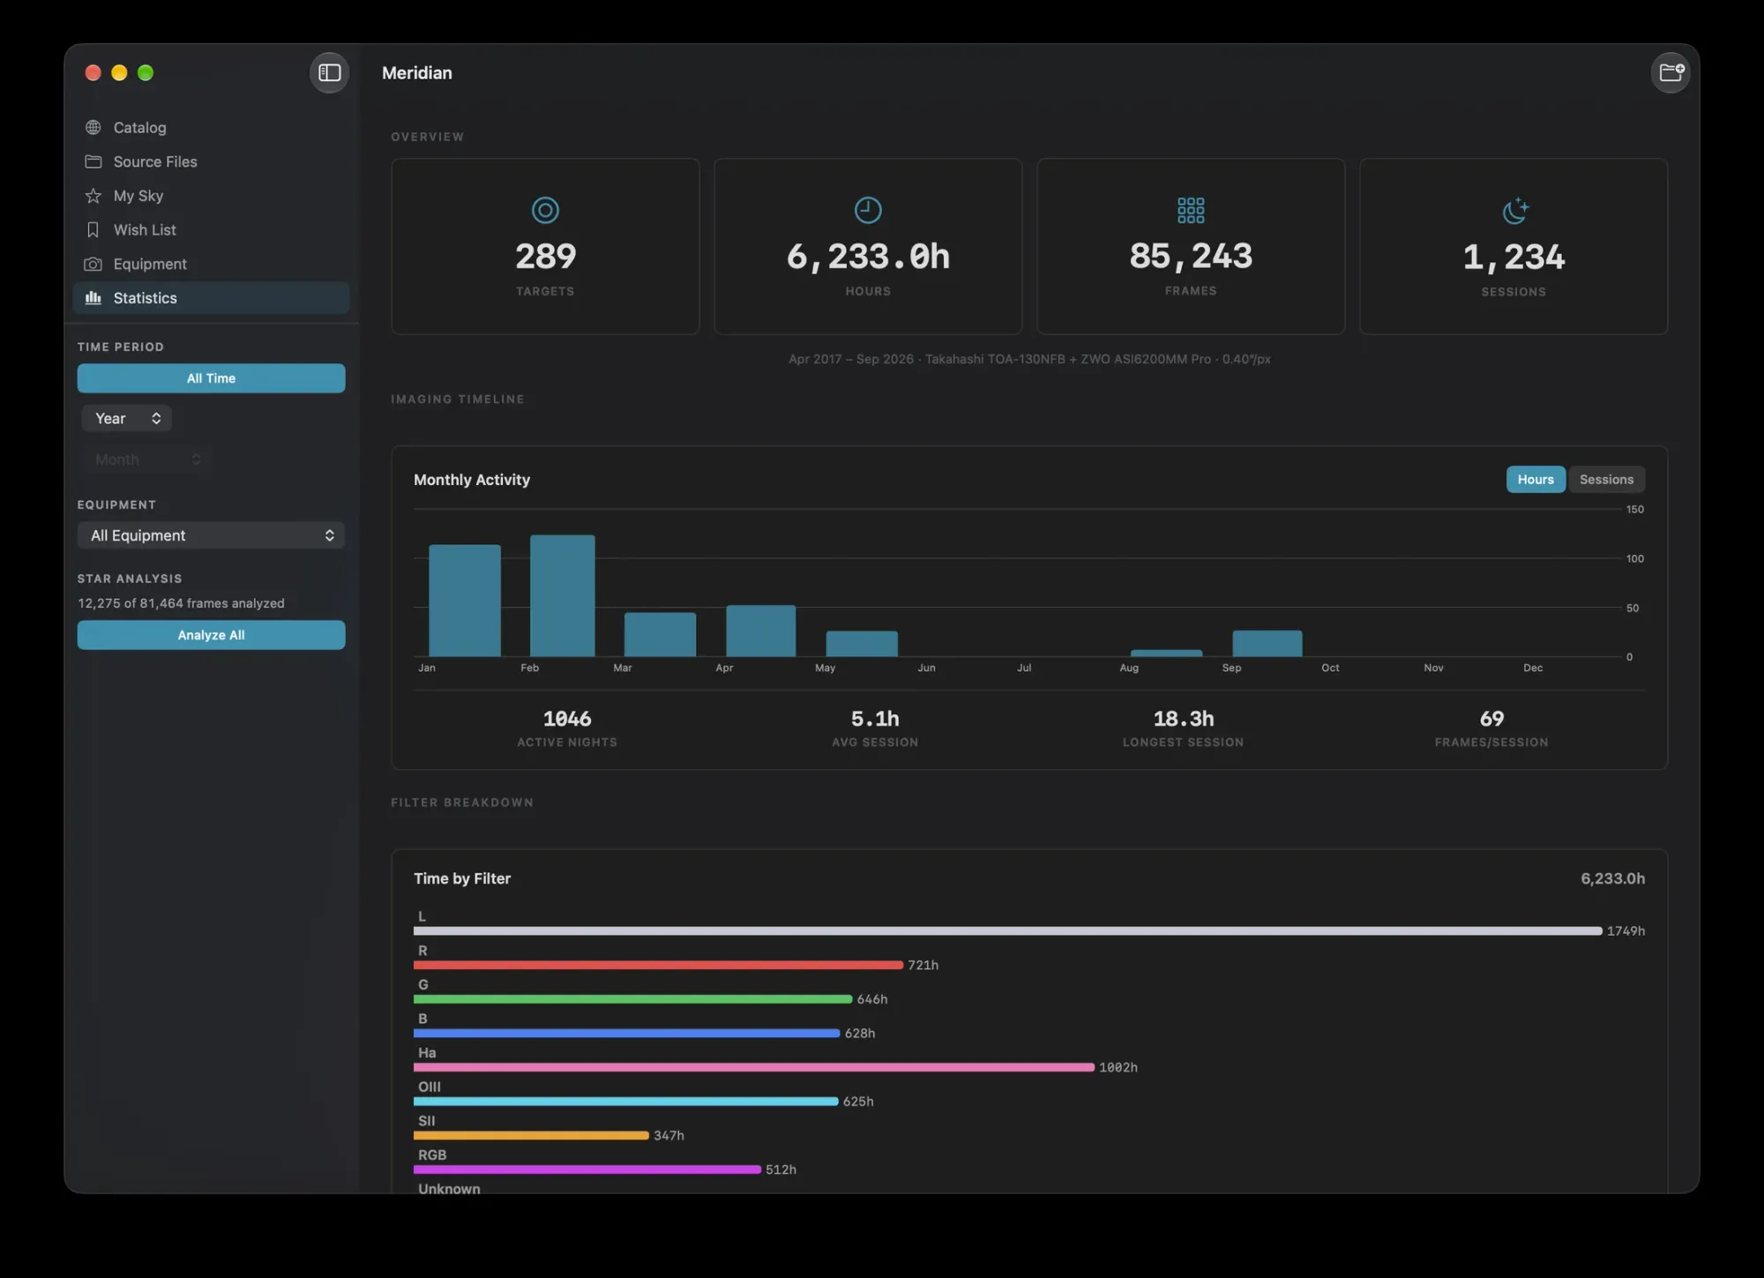1764x1278 pixels.
Task: Open Source Files in the sidebar
Action: click(211, 161)
